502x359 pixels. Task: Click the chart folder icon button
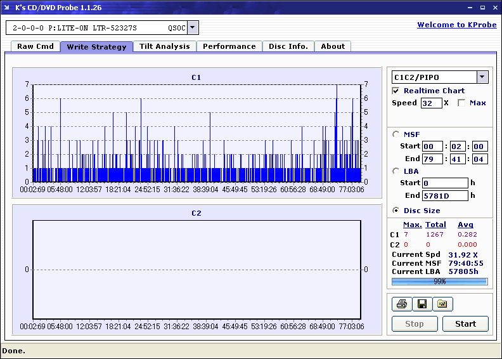[x=442, y=304]
